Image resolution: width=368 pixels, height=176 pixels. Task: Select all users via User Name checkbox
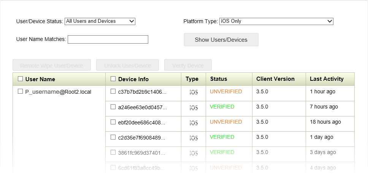[x=21, y=79]
